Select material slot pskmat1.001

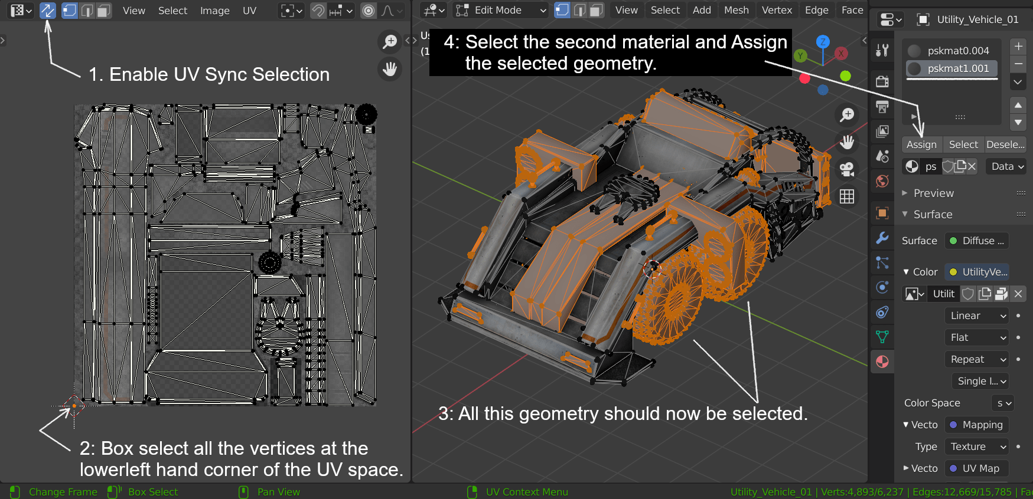[952, 68]
